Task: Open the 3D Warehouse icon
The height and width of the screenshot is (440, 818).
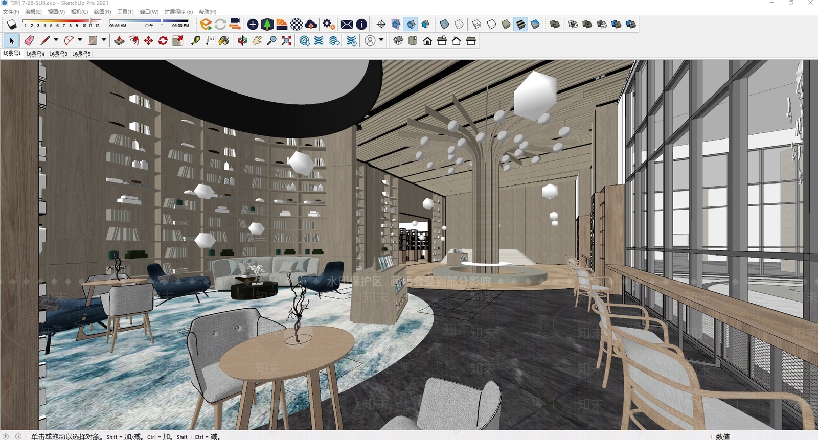Action: click(305, 40)
